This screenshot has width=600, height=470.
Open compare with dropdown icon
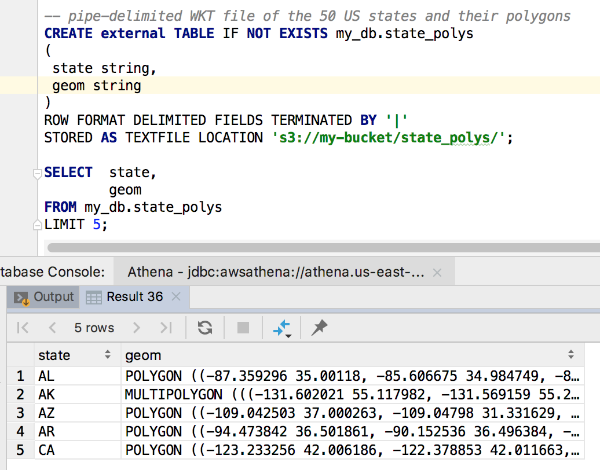tap(283, 329)
